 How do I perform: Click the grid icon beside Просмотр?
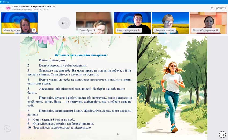212,8
